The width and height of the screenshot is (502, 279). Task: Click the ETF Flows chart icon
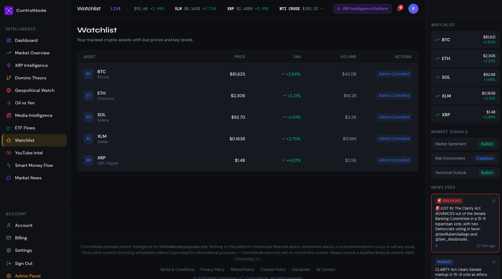pyautogui.click(x=9, y=128)
